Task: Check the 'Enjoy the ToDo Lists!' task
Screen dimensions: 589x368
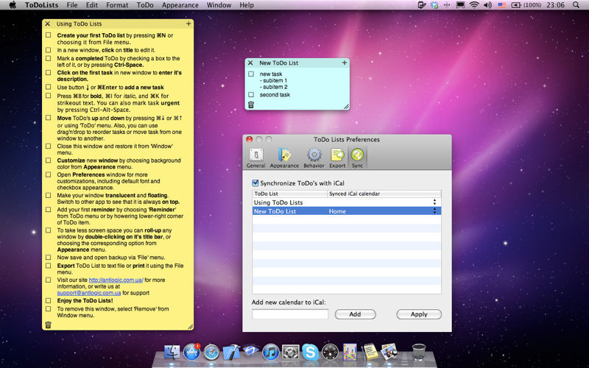Action: [49, 300]
